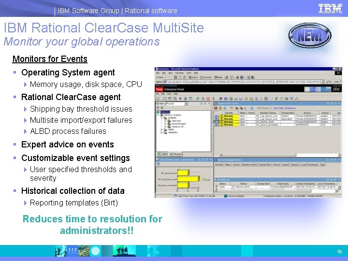Click the Origin Node column in Message Log
The height and width of the screenshot is (261, 348).
283,184
